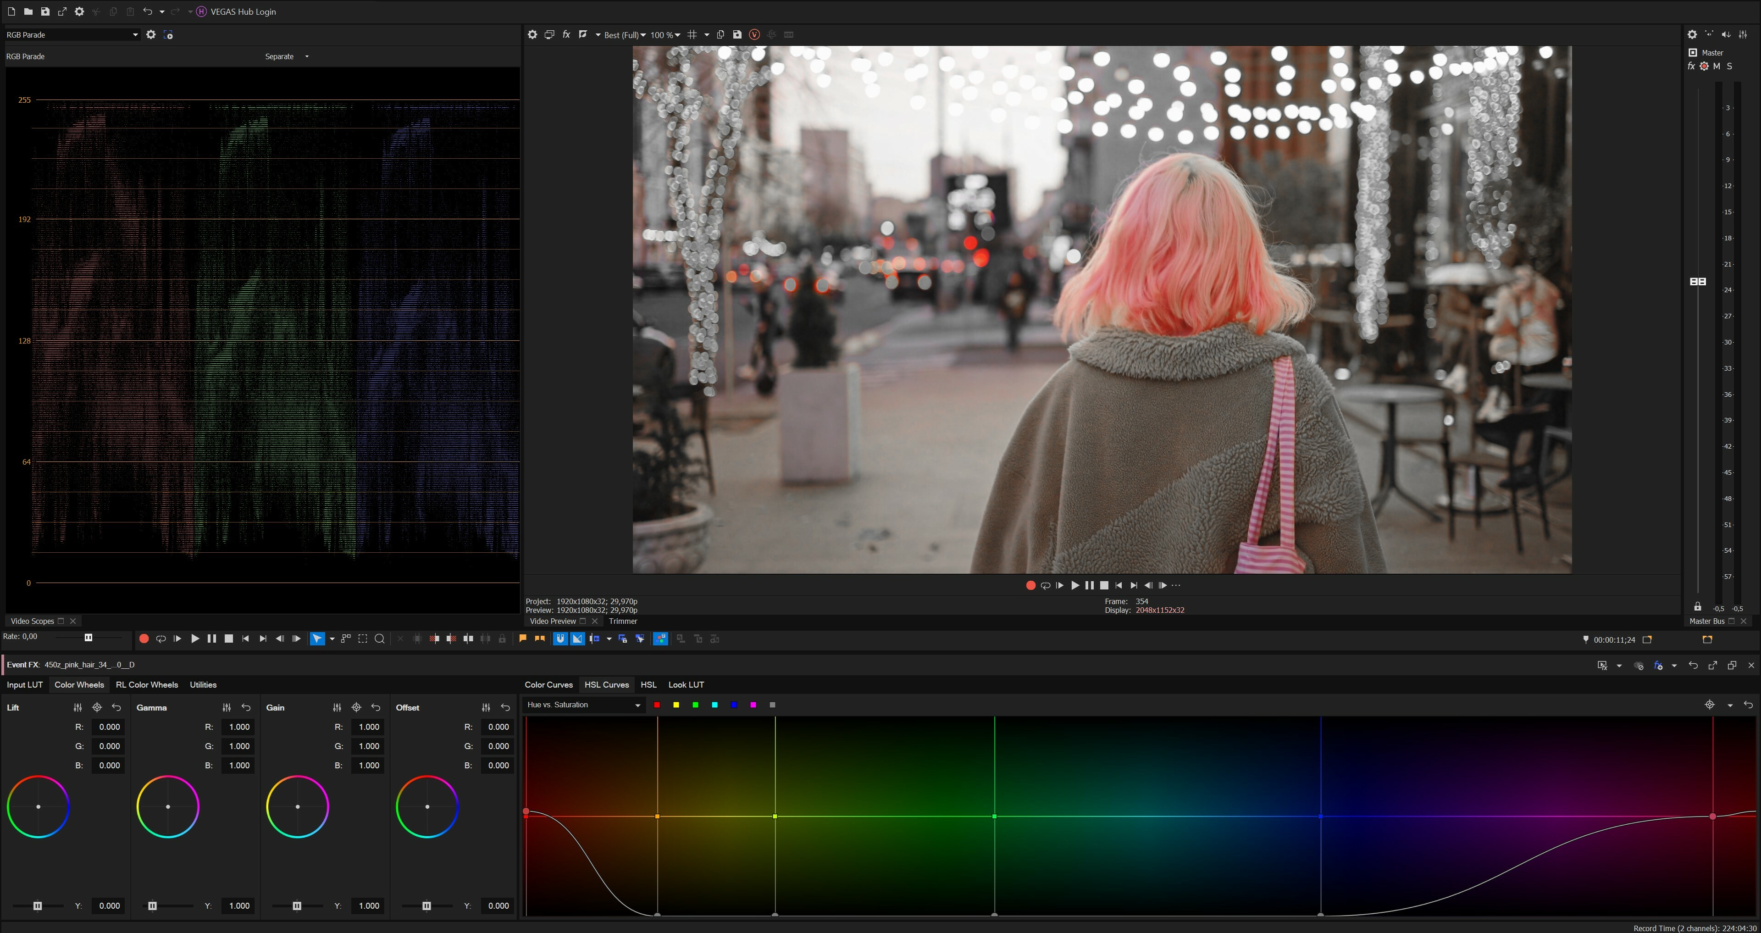Image resolution: width=1761 pixels, height=933 pixels.
Task: Open the Video Output FX (fx) button
Action: pos(566,34)
